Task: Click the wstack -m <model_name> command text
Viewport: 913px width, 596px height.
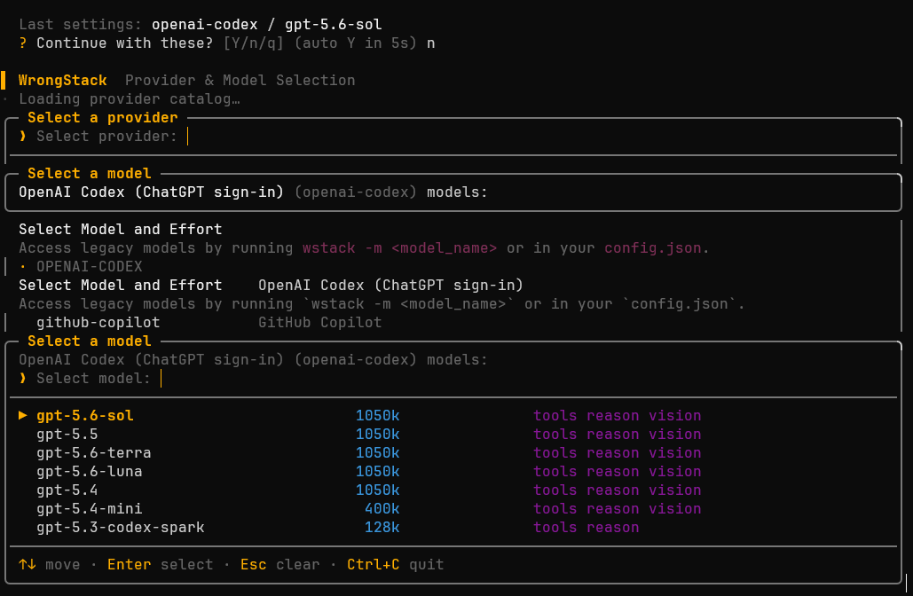Action: [399, 248]
